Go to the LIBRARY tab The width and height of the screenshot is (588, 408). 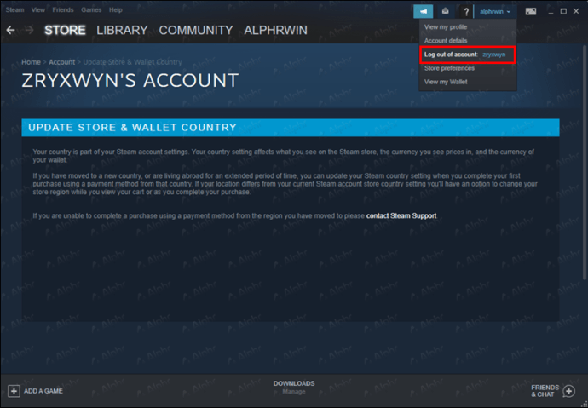point(122,30)
